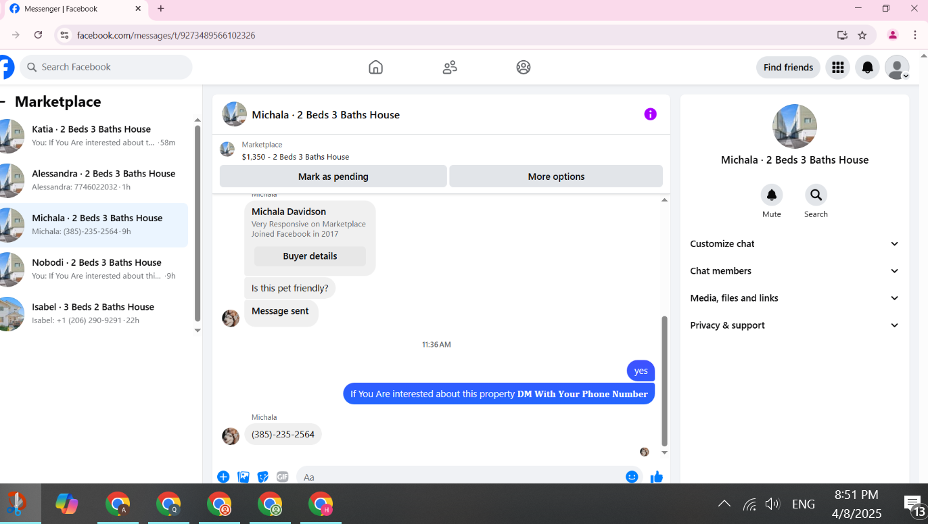Image resolution: width=928 pixels, height=524 pixels.
Task: Open Windows notification center with 13 badge
Action: pos(914,504)
